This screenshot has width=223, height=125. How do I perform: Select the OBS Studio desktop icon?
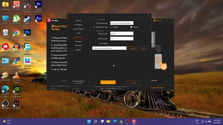click(x=5, y=105)
